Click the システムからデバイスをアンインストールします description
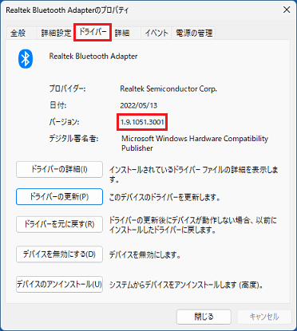 (186, 285)
